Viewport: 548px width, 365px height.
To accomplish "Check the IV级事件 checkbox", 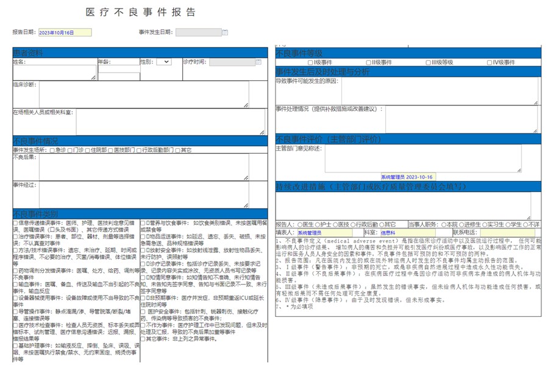I will pos(489,63).
